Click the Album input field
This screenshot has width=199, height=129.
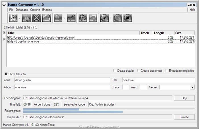click(62, 87)
